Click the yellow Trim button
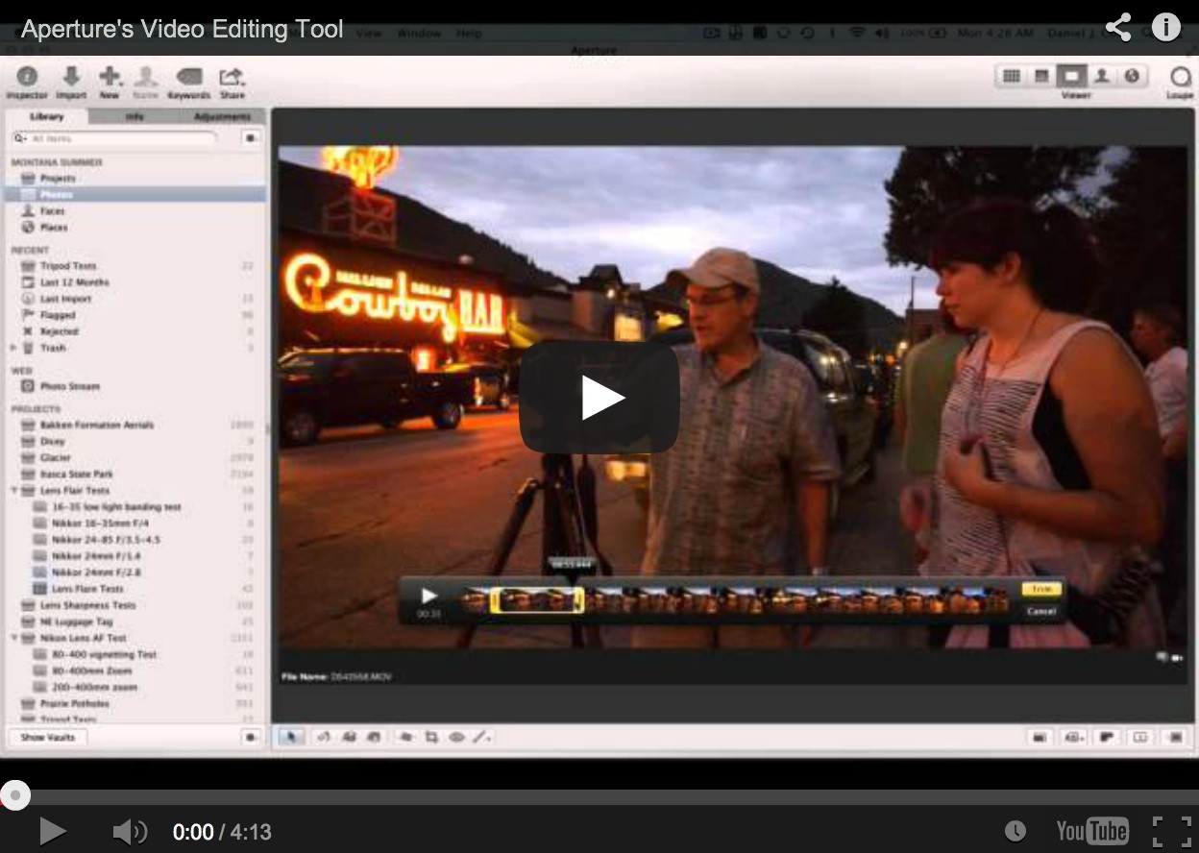This screenshot has width=1199, height=853. 1040,589
